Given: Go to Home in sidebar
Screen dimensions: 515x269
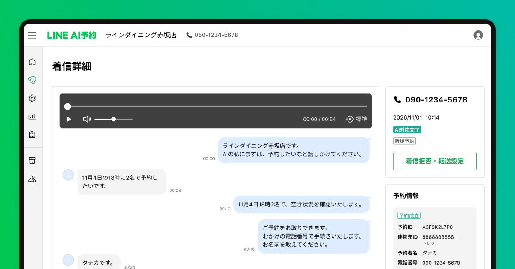Looking at the screenshot, I should click(x=32, y=62).
